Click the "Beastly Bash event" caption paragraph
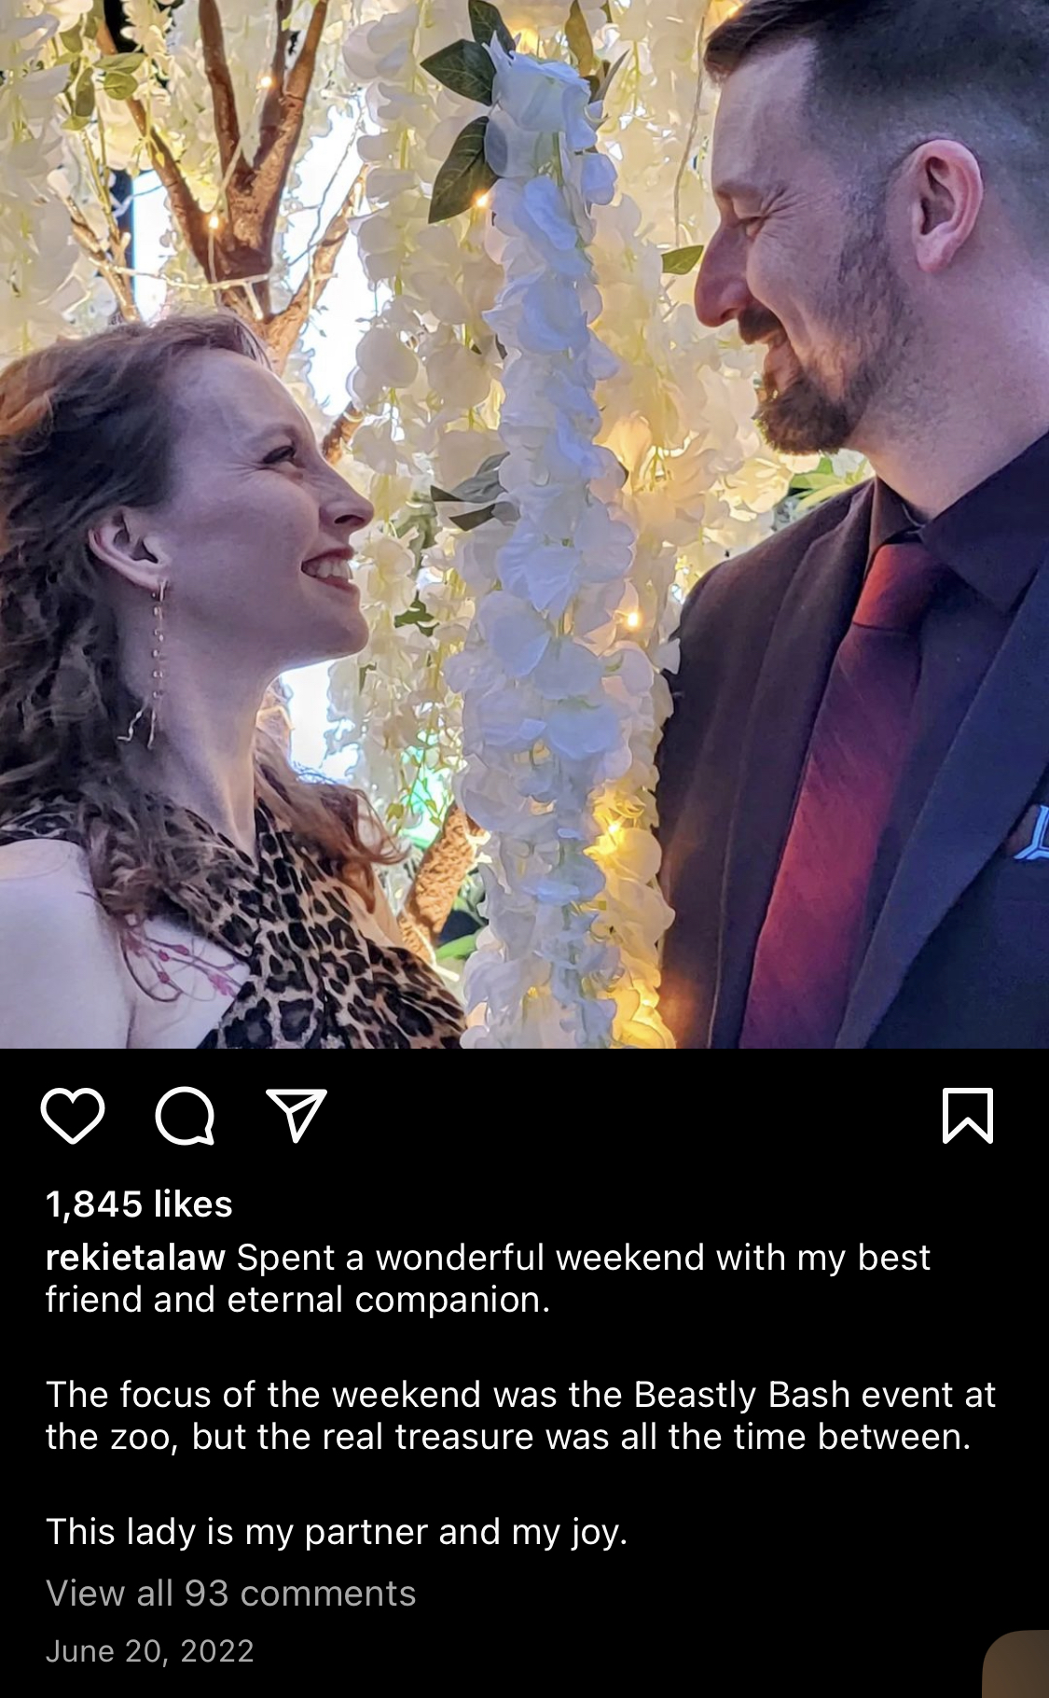Viewport: 1049px width, 1698px height. [520, 1415]
